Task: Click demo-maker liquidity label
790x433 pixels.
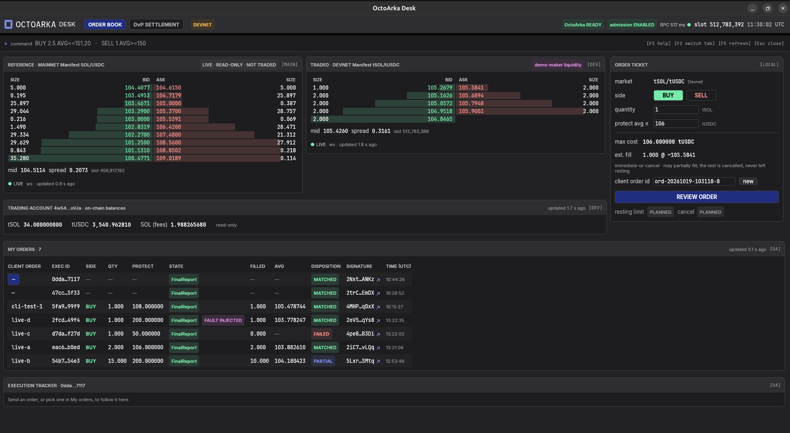Action: [x=558, y=65]
